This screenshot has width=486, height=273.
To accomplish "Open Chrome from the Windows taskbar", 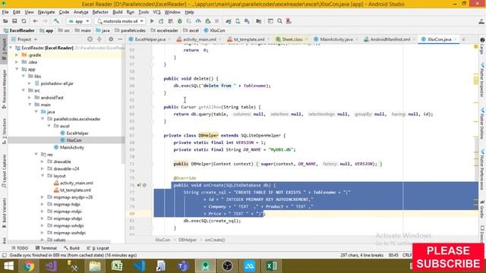I will (x=29, y=266).
